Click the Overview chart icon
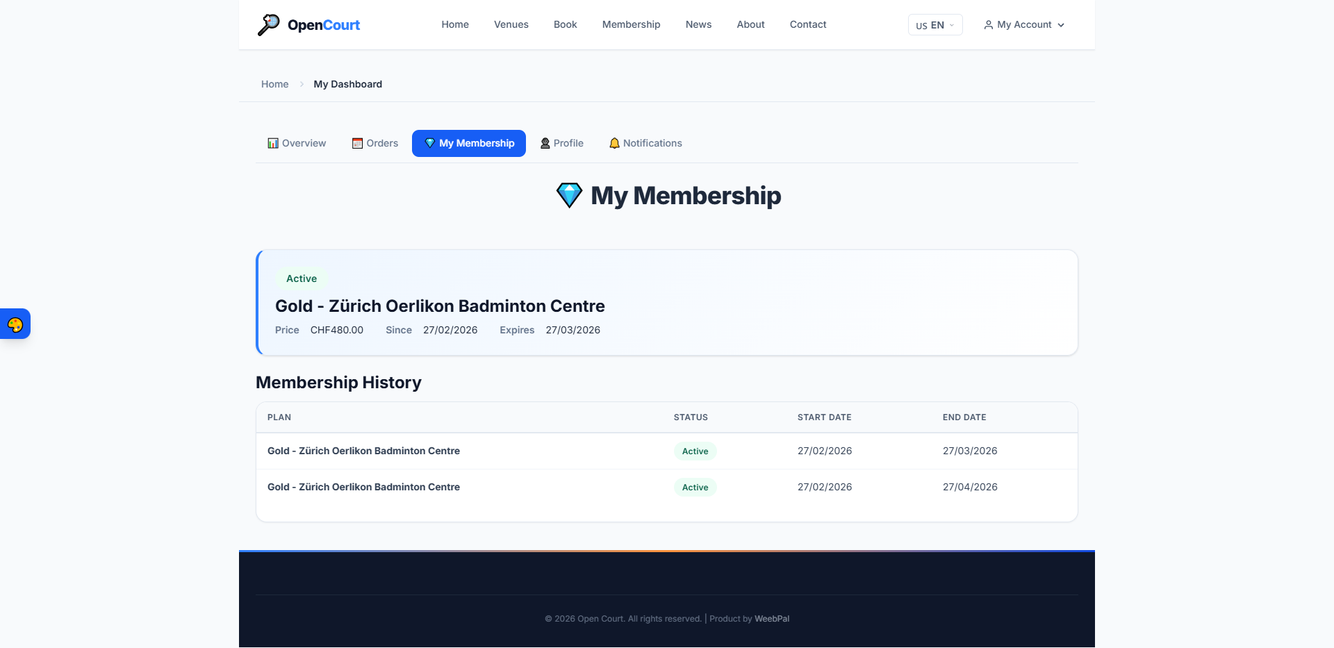 pyautogui.click(x=273, y=143)
